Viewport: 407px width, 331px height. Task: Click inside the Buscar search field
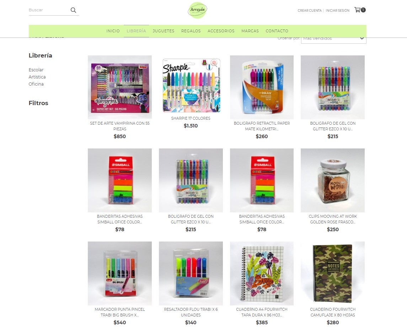click(x=49, y=10)
